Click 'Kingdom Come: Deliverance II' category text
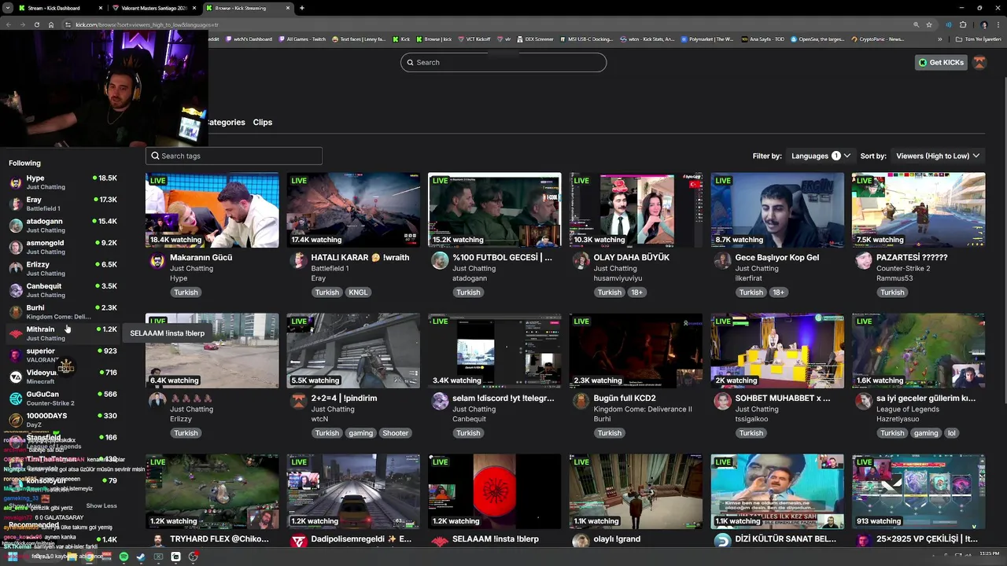This screenshot has height=566, width=1007. point(643,409)
